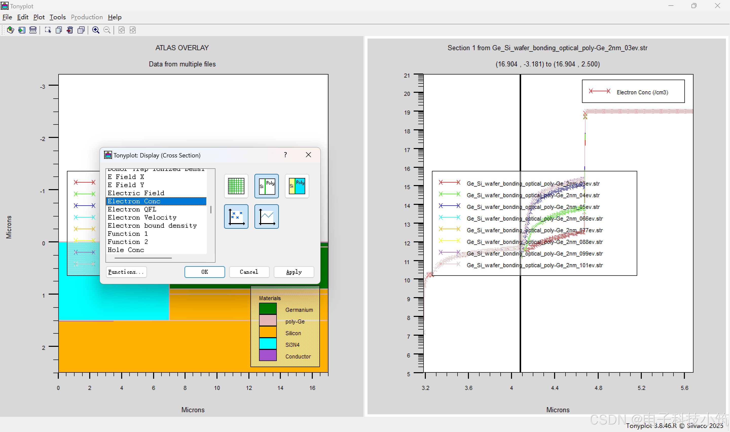Select Hole Conc in the quantity list
730x432 pixels.
pyautogui.click(x=126, y=250)
